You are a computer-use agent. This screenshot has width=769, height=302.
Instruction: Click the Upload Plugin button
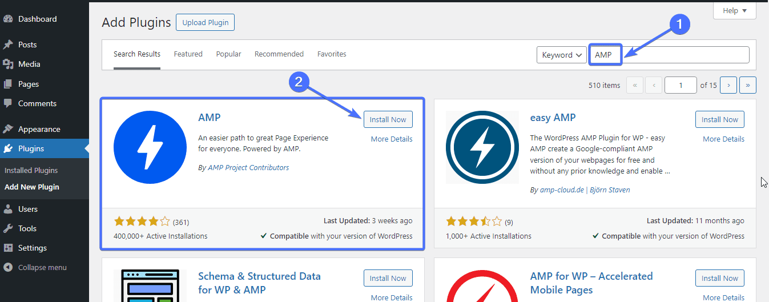pos(206,23)
